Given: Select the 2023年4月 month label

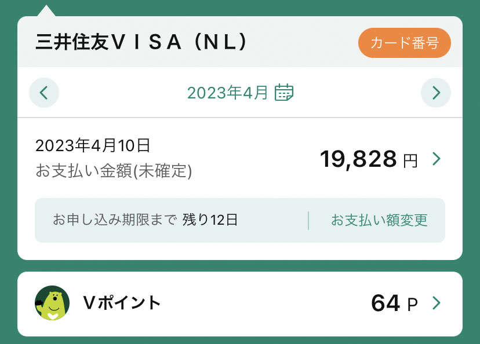Looking at the screenshot, I should click(x=227, y=92).
